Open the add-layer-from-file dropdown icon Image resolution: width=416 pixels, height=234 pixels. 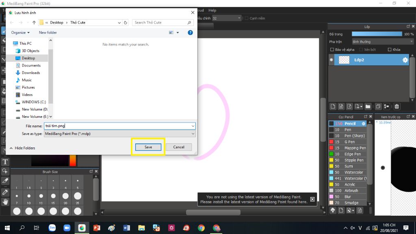tap(358, 106)
